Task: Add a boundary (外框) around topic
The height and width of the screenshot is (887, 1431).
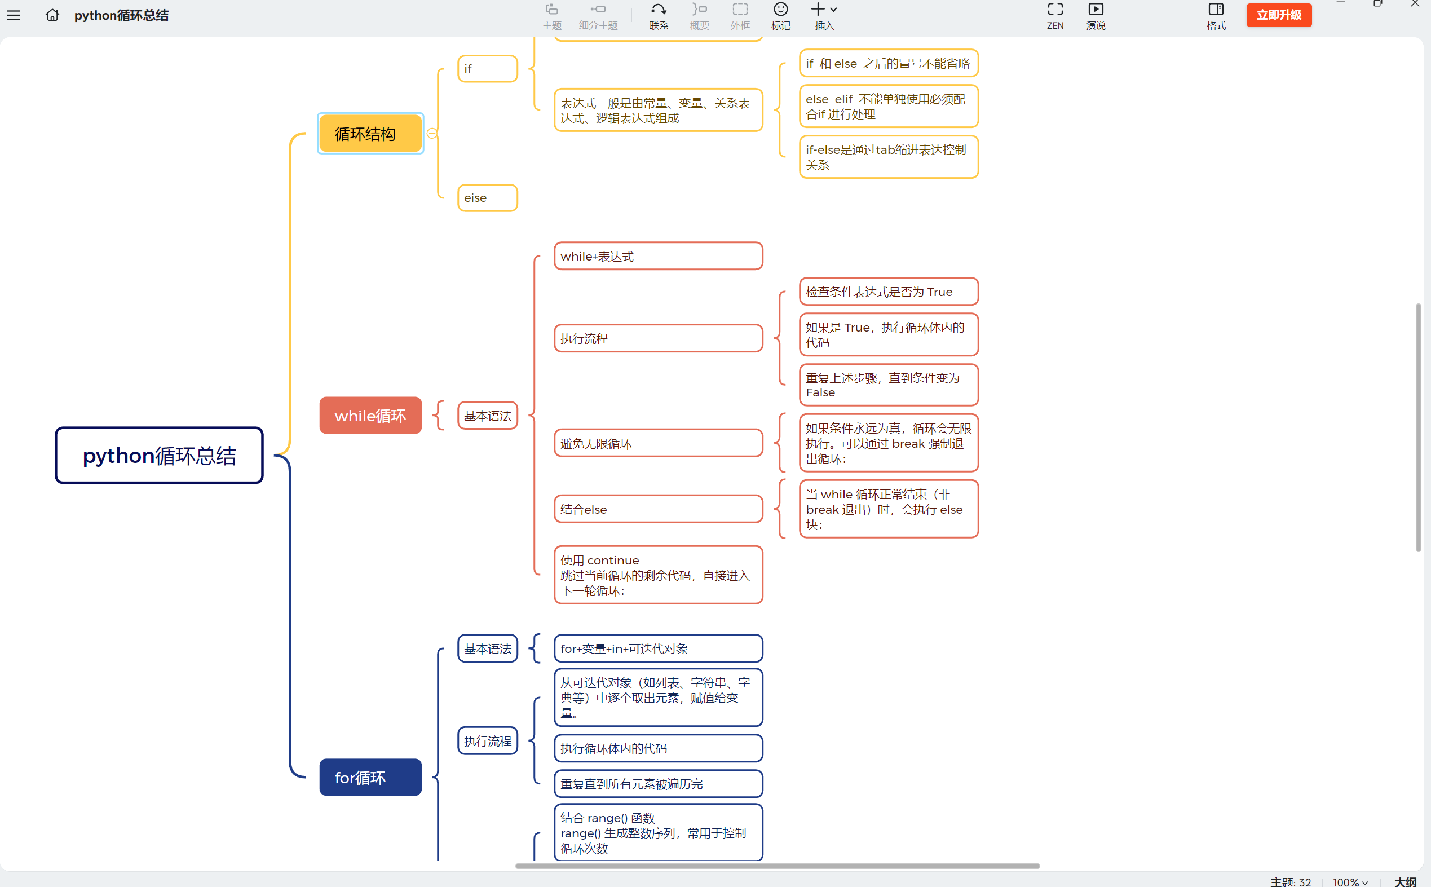Action: [740, 16]
